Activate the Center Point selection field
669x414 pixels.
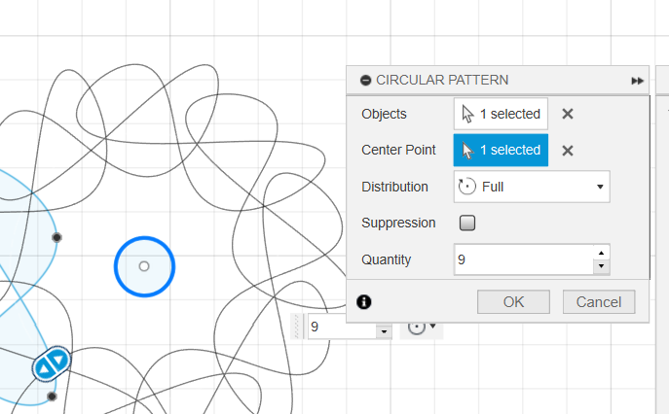pos(501,150)
